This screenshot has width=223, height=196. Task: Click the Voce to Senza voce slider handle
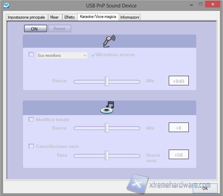107,155
